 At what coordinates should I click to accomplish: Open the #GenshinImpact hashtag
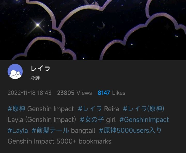click(144, 120)
